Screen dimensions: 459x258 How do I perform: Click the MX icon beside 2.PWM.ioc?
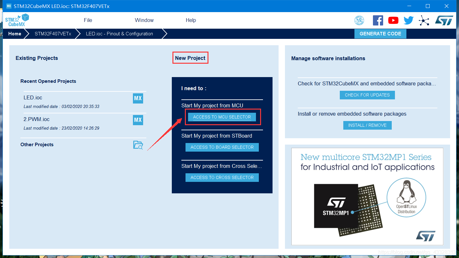point(138,120)
